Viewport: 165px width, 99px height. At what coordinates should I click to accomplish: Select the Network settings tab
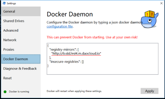pyautogui.click(x=21, y=40)
